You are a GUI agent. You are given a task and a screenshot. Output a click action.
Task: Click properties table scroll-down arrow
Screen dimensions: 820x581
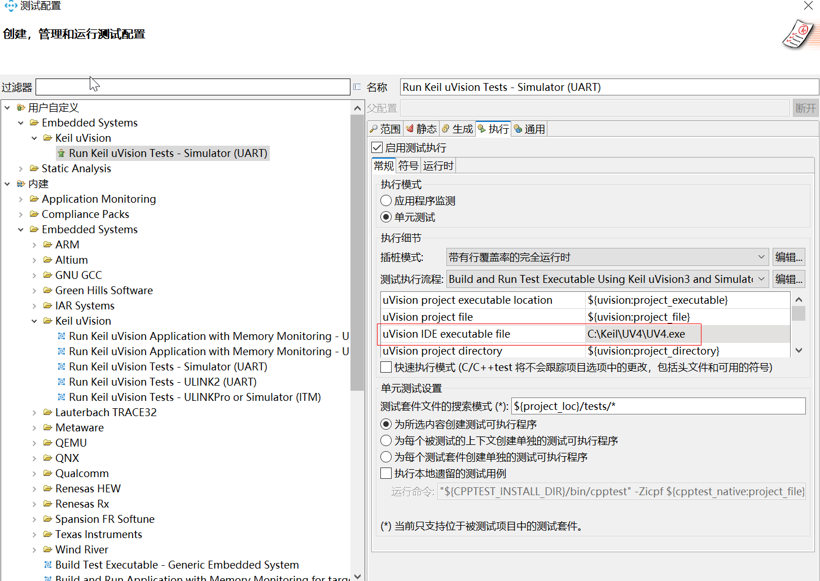tap(799, 350)
